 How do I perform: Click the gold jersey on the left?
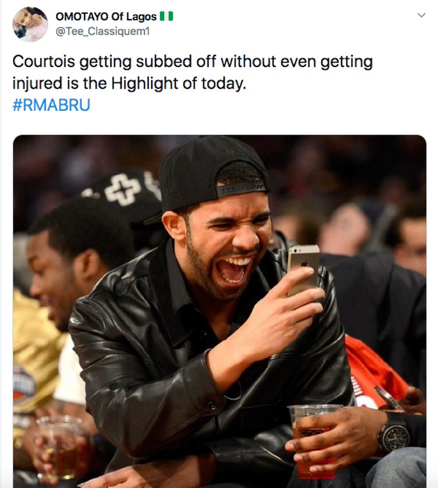coord(36,348)
